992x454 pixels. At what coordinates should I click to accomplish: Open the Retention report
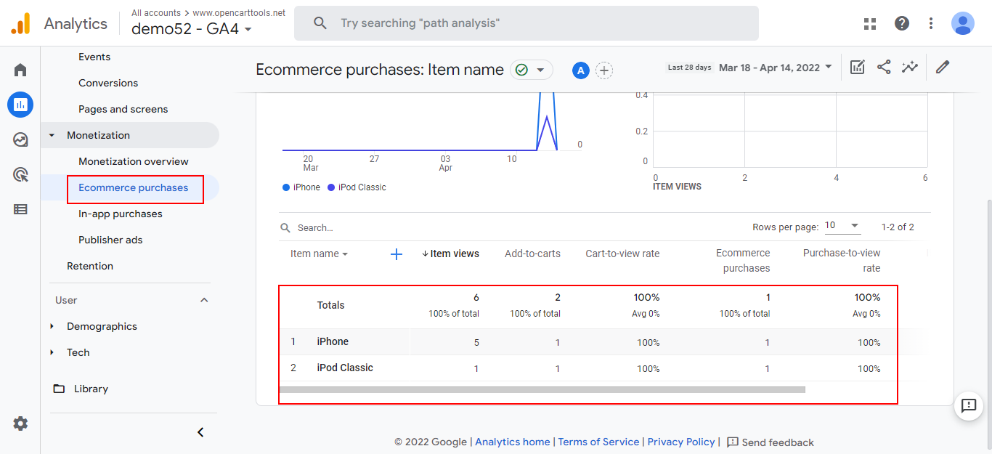tap(90, 266)
